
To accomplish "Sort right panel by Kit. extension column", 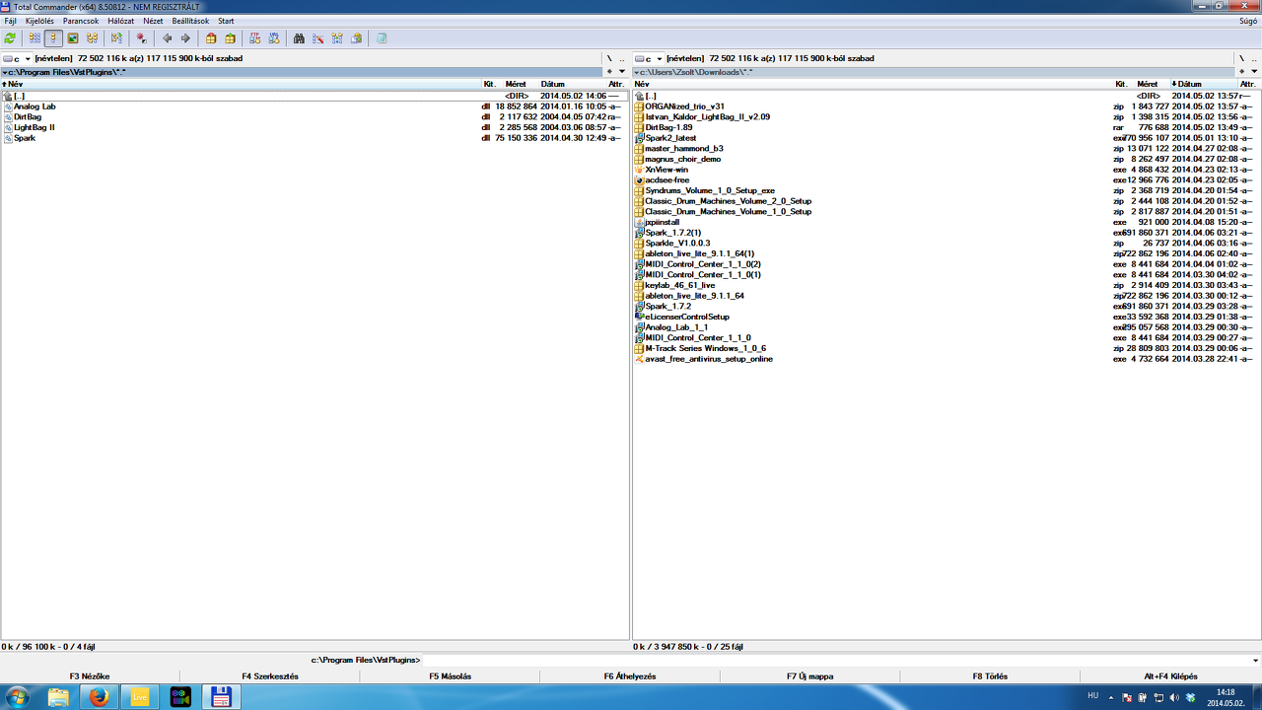I will (x=1121, y=84).
